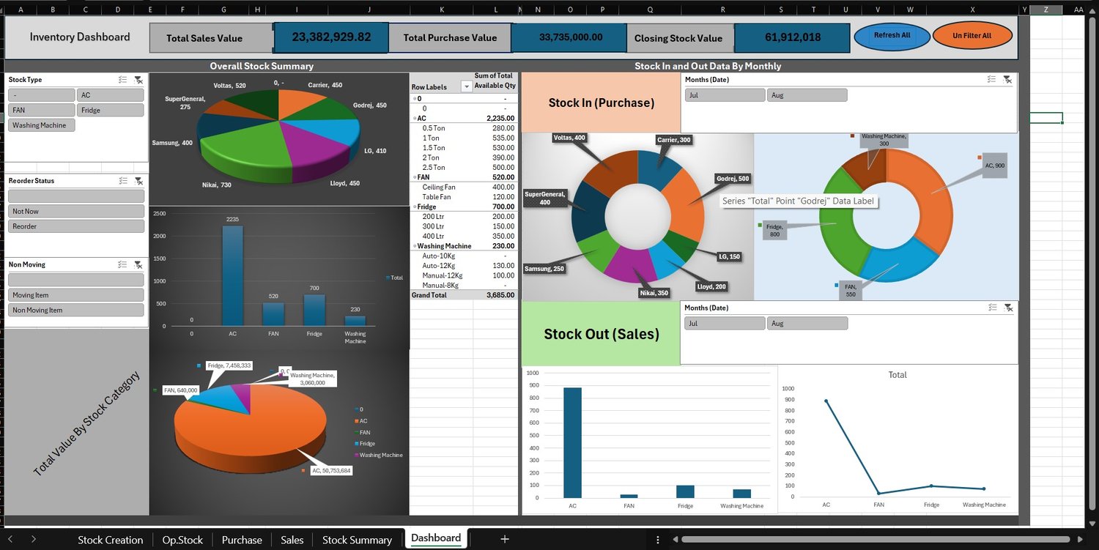This screenshot has height=550, width=1099.
Task: Toggle the Reorder status filter
Action: pos(76,226)
